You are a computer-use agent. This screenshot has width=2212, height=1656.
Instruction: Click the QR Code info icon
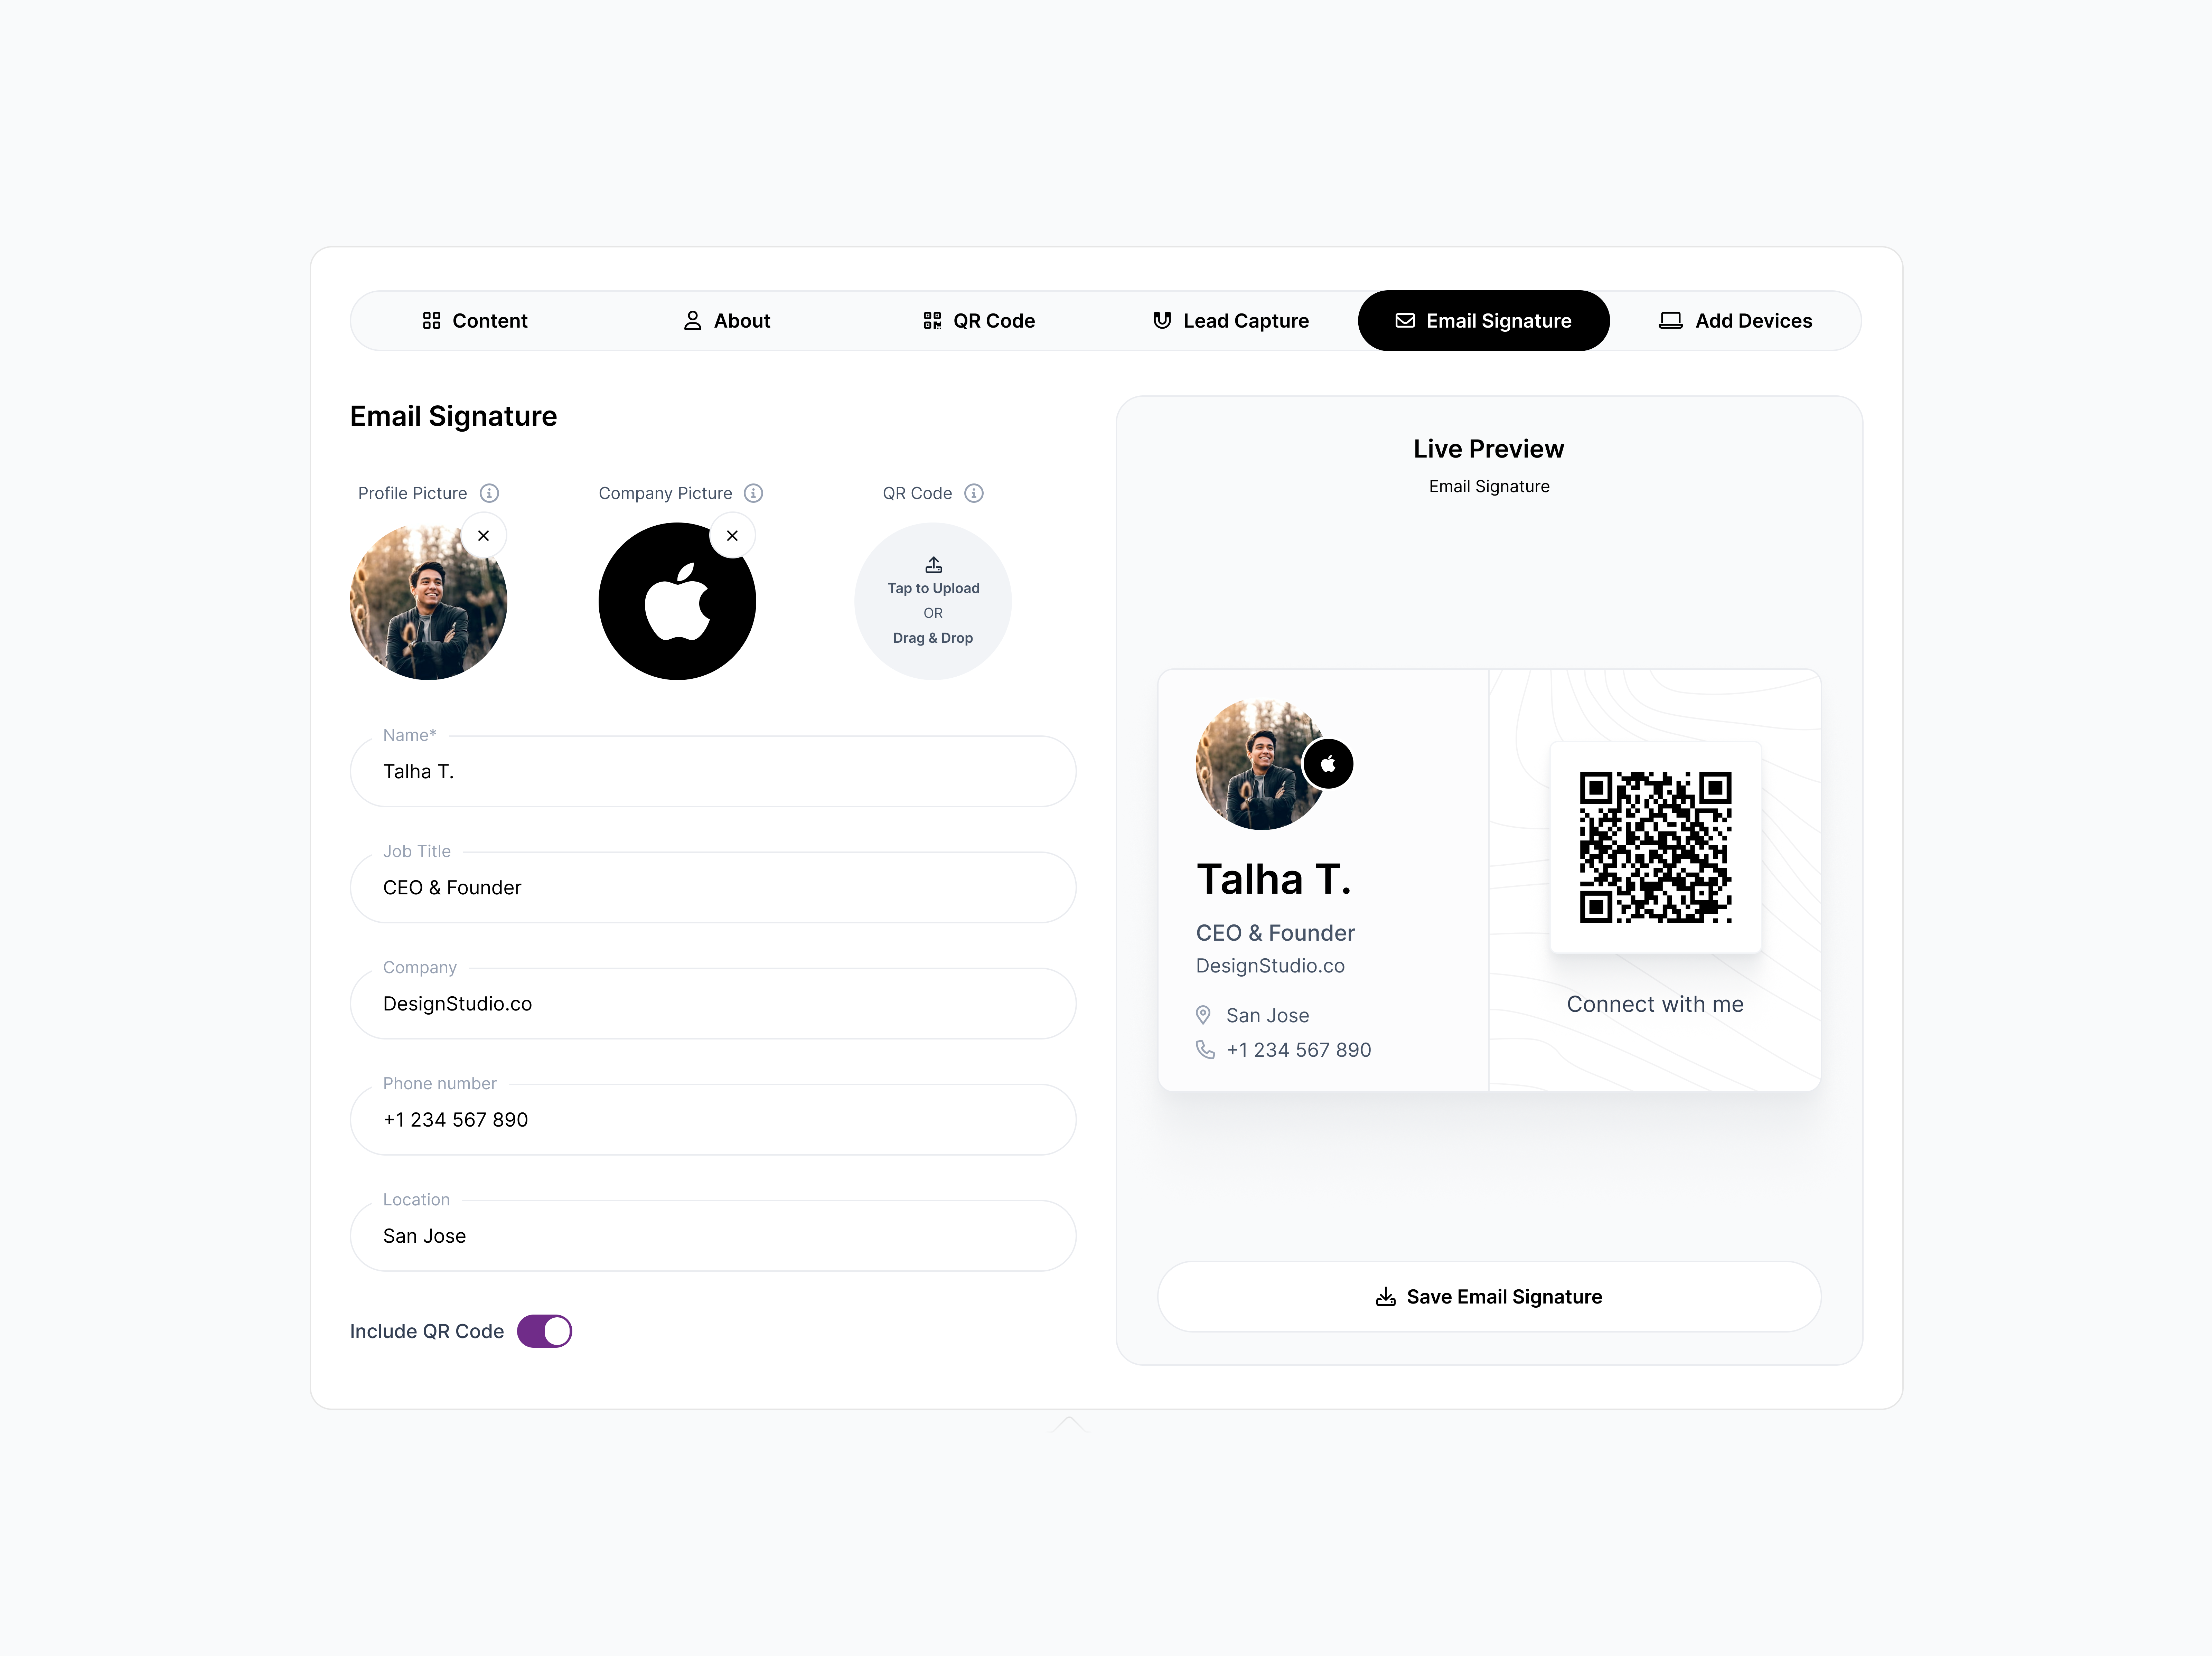click(974, 493)
